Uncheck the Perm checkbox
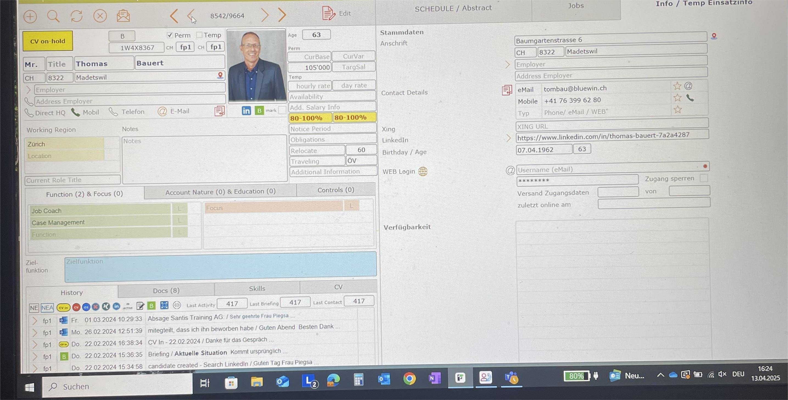The width and height of the screenshot is (788, 400). 170,35
